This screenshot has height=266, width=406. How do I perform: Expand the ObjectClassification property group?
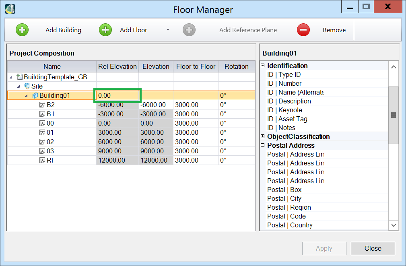[263, 136]
